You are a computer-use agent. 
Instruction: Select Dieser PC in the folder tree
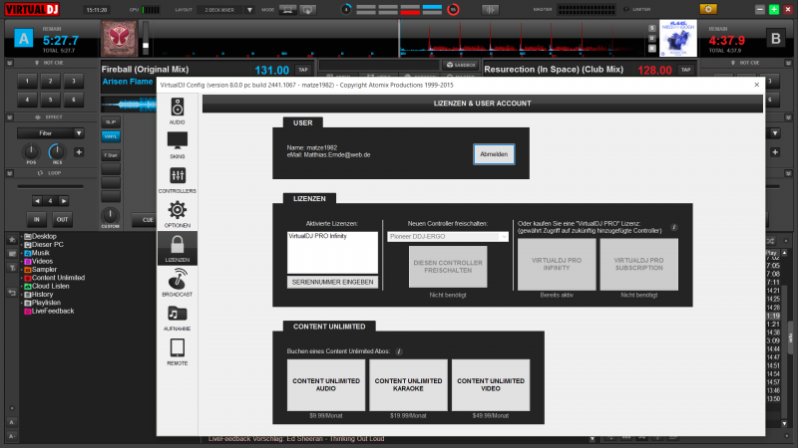pos(47,244)
